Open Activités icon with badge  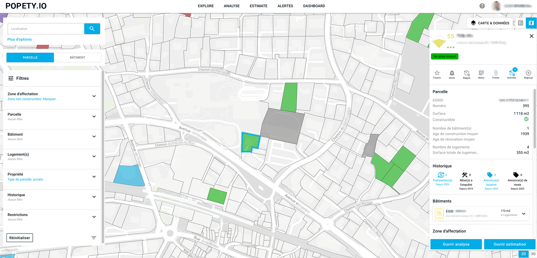pos(512,73)
